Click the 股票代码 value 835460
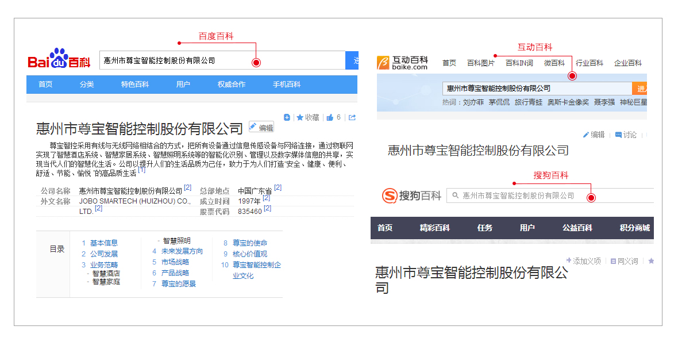This screenshot has height=345, width=678. [250, 212]
